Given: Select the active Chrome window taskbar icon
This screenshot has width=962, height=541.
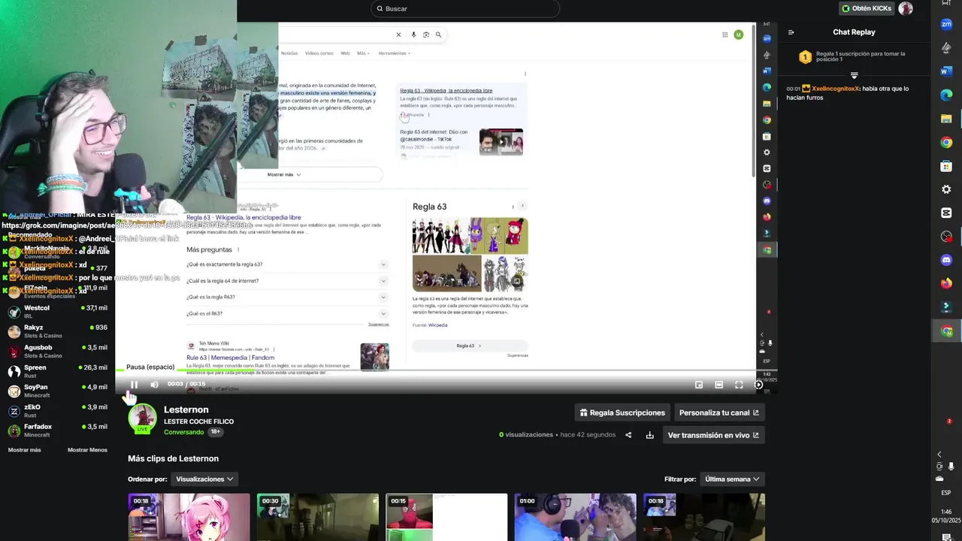Looking at the screenshot, I should tap(946, 331).
